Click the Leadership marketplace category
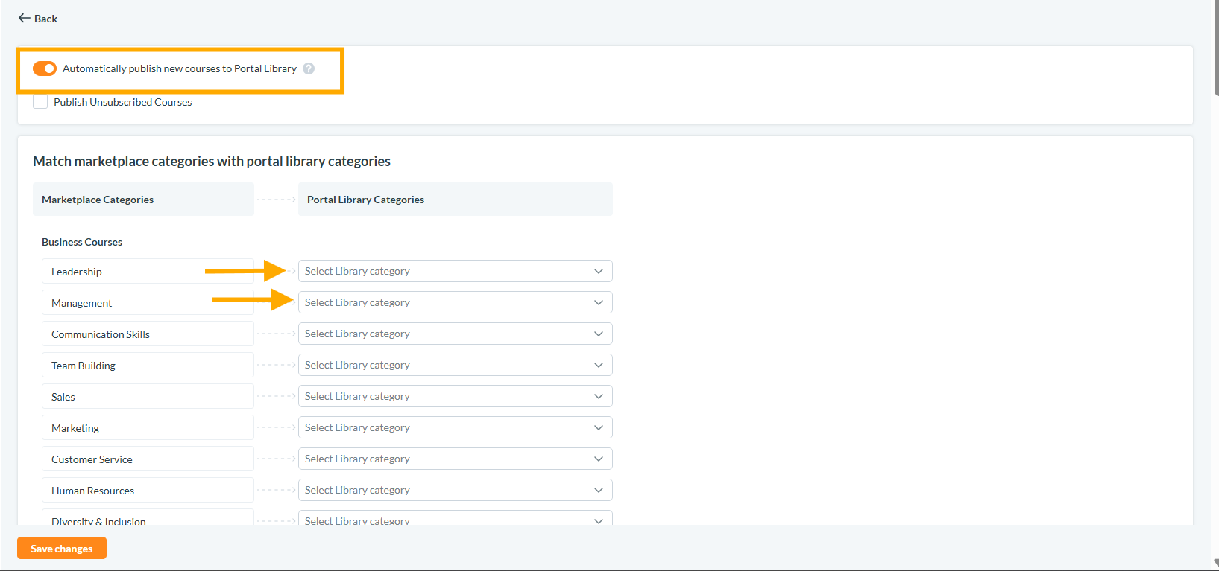 point(148,271)
